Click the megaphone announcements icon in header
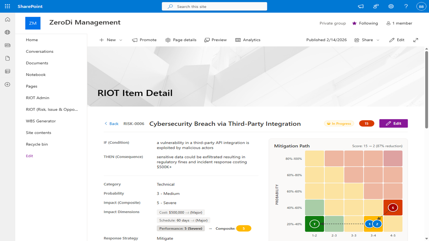Screen dimensions: 429x241 pos(361,6)
